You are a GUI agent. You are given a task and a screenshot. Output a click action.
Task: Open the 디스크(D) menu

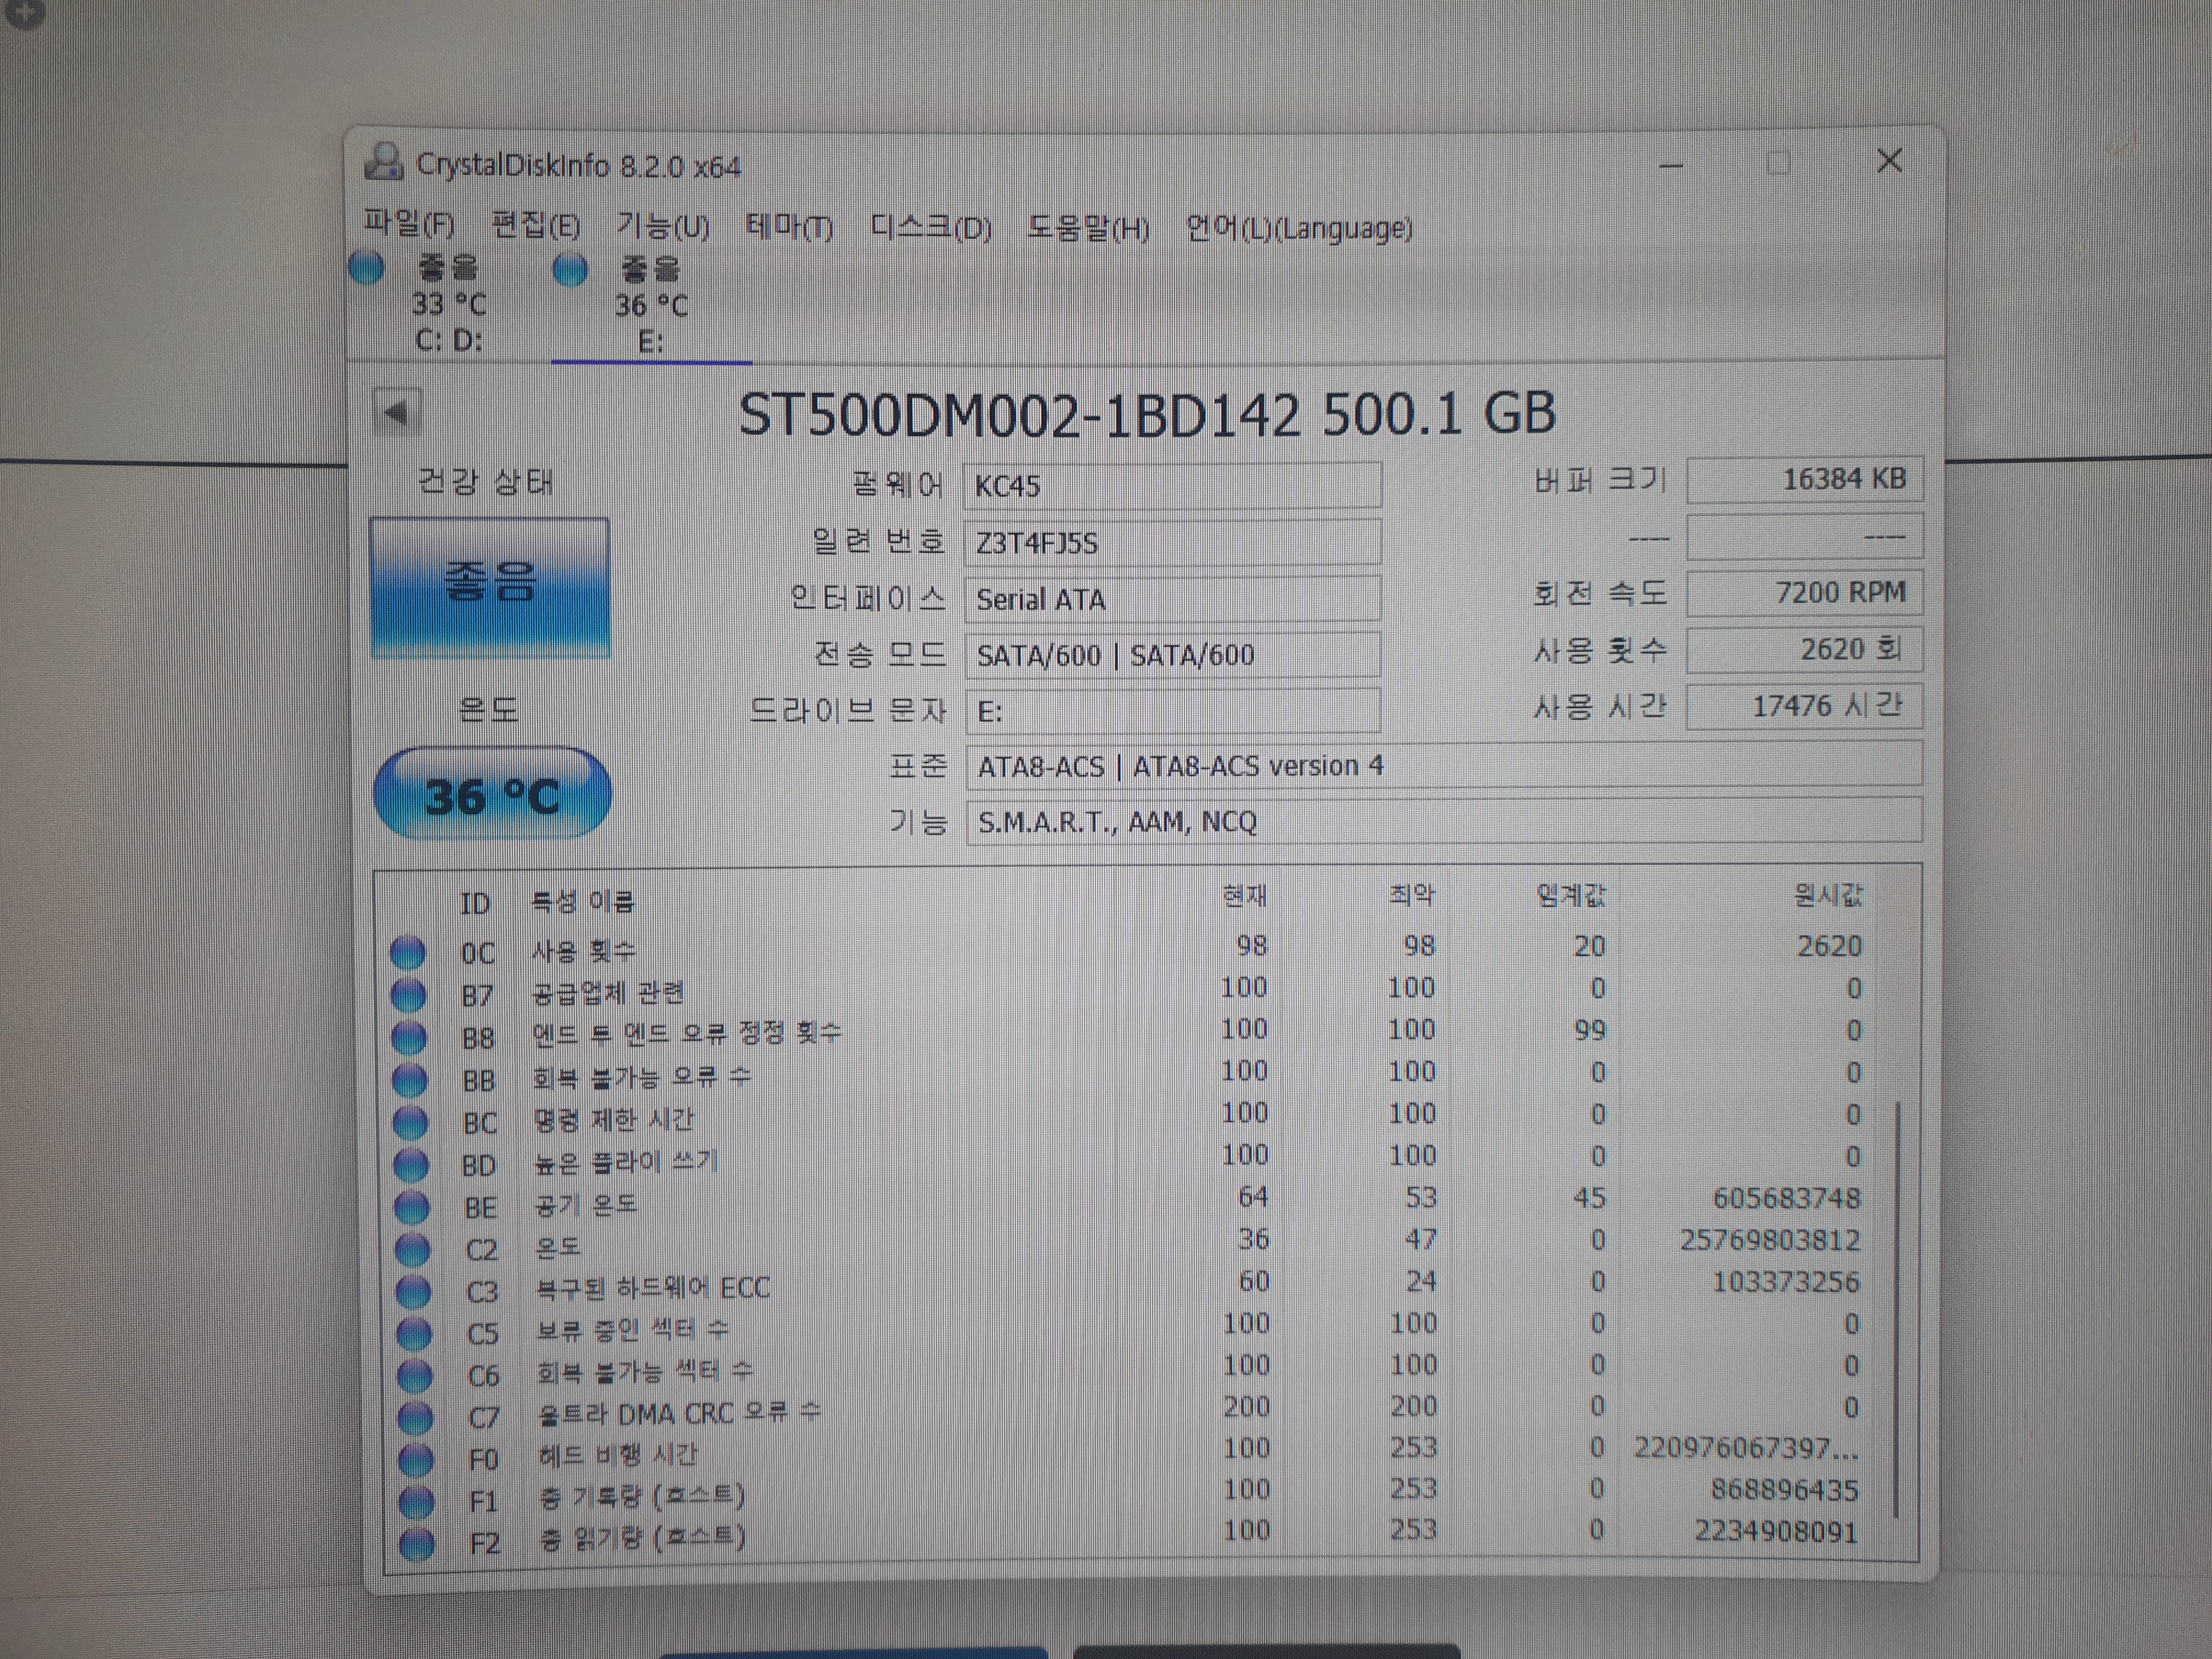930,229
